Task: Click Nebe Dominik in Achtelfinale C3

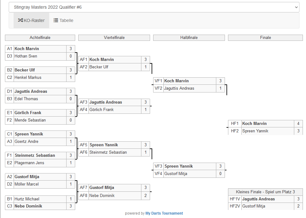Action: click(x=28, y=206)
